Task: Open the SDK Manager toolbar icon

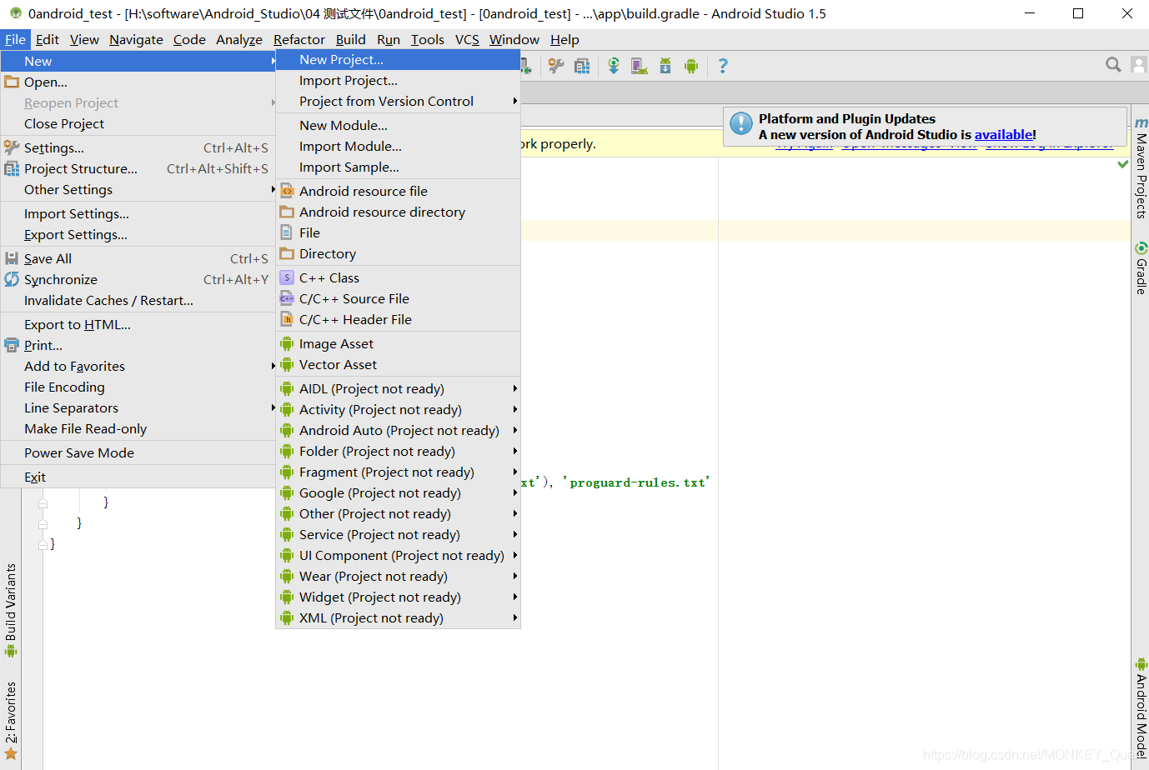Action: point(665,66)
